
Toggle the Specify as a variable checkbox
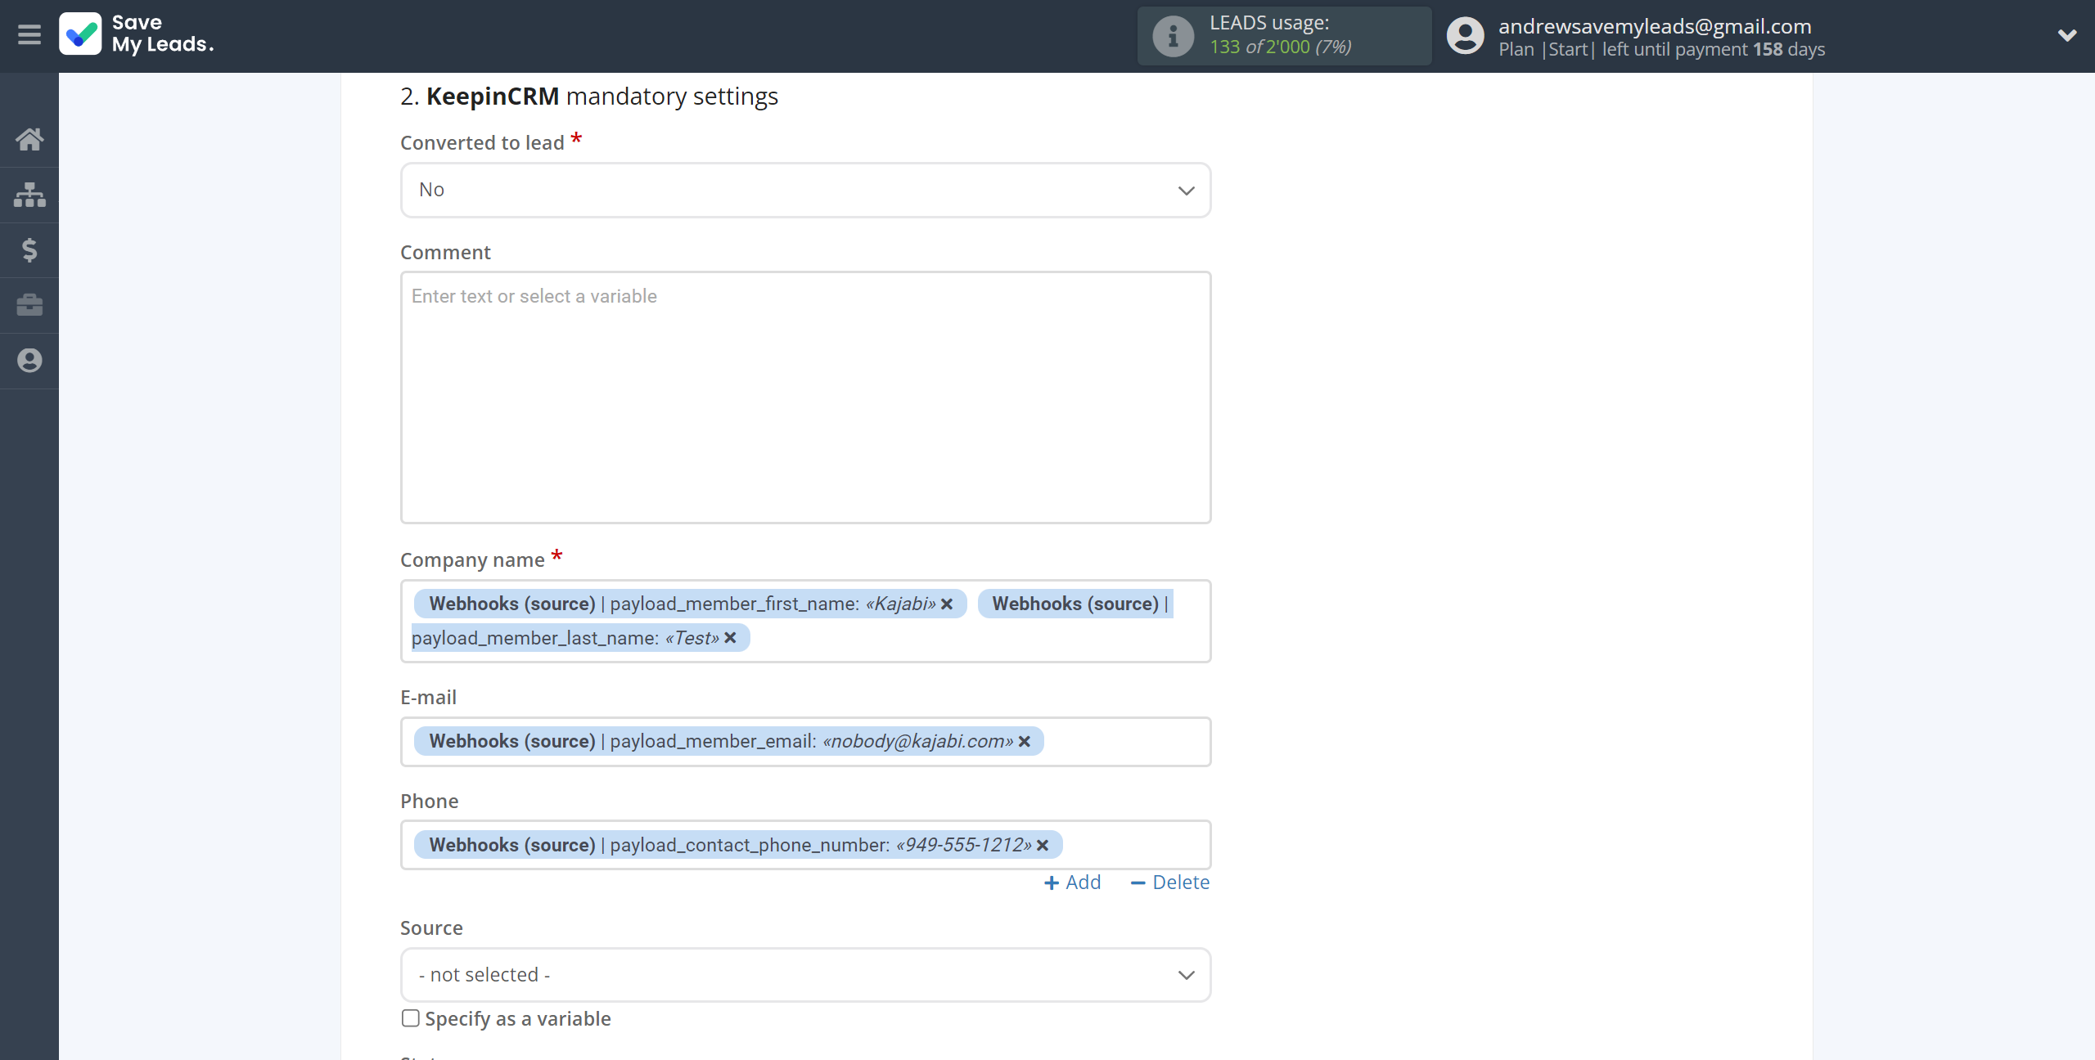click(x=411, y=1018)
